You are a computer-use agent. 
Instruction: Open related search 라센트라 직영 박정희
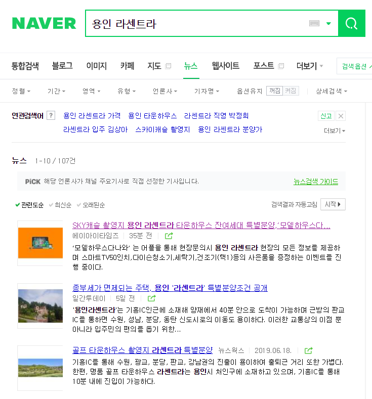(x=216, y=116)
